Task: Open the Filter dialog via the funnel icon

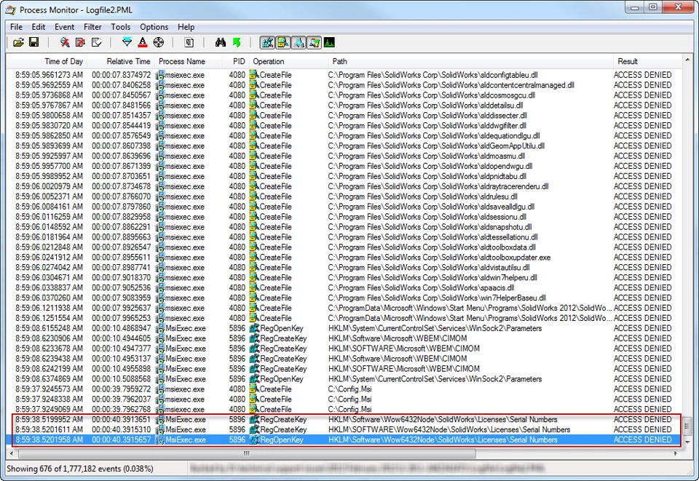Action: (x=127, y=43)
